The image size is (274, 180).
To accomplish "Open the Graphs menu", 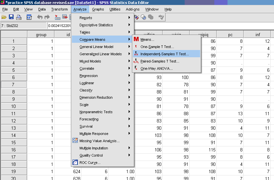I will coord(98,9).
